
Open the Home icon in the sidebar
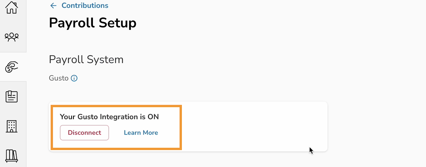tap(11, 7)
